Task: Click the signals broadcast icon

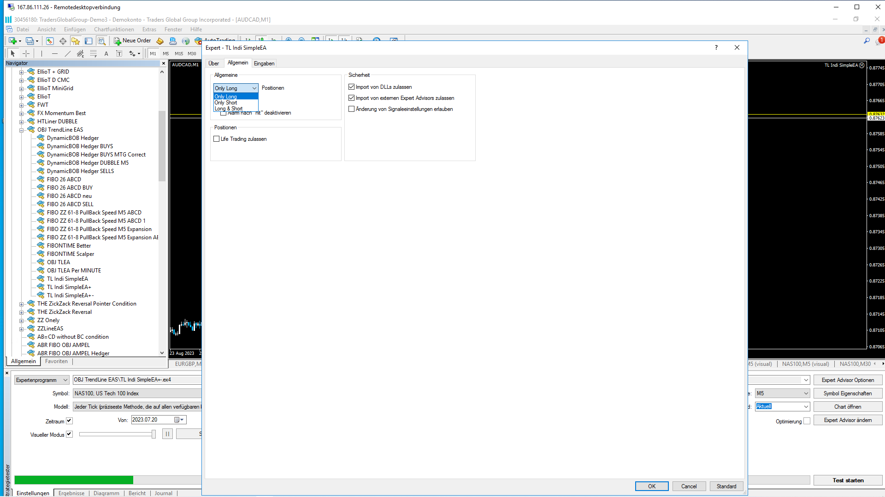Action: point(186,41)
